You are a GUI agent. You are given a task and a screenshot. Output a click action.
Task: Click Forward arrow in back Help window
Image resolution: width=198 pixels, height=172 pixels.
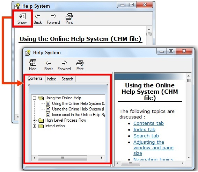pyautogui.click(x=53, y=16)
